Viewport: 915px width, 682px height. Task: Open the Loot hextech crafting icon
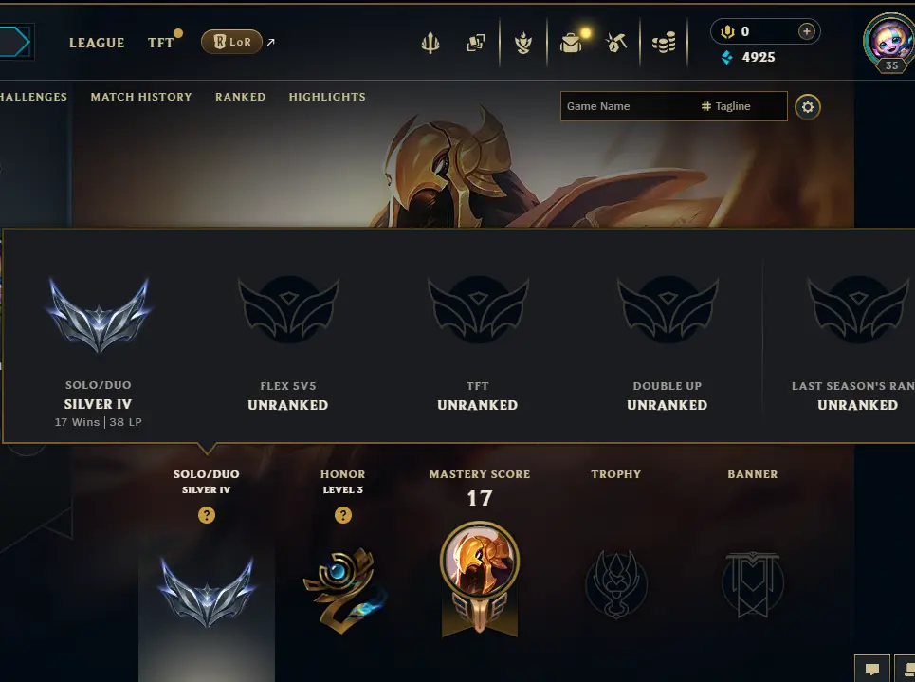tap(616, 43)
